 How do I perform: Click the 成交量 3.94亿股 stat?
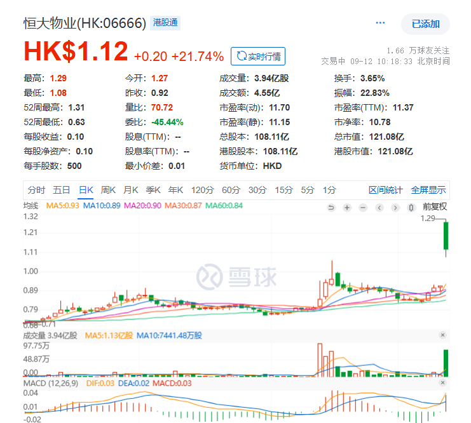click(x=254, y=78)
